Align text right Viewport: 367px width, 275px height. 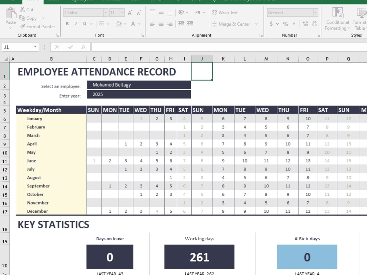point(170,23)
